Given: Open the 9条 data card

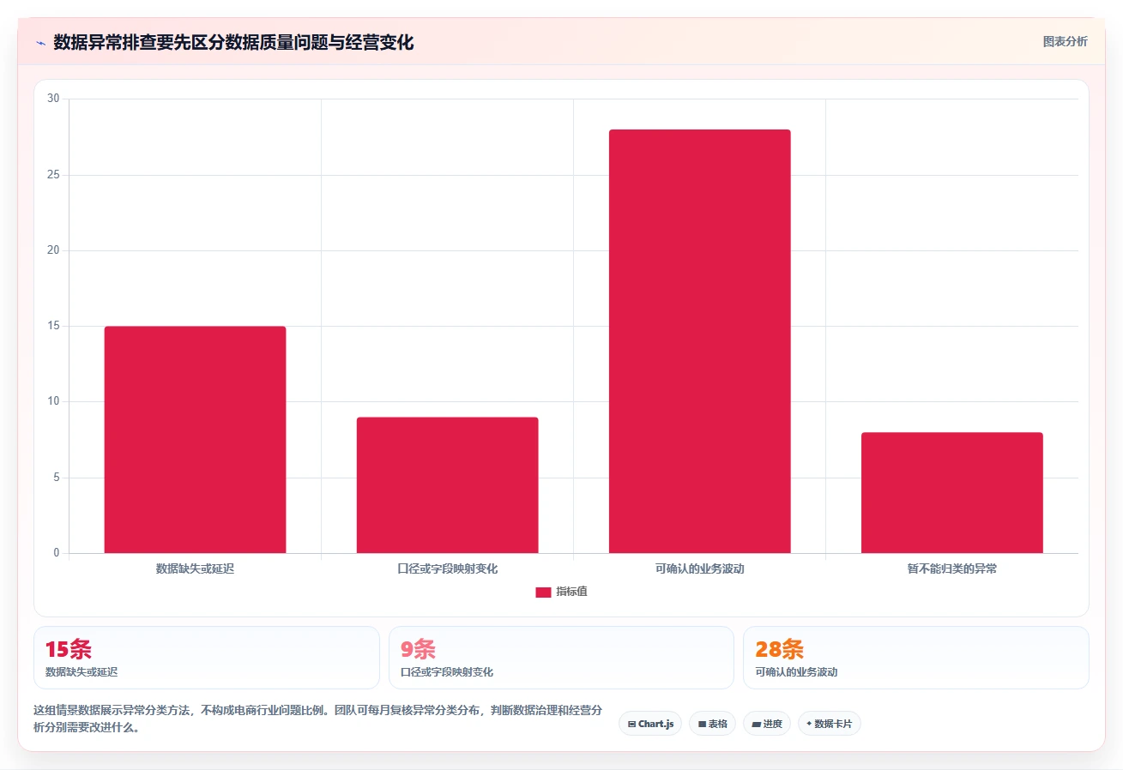Looking at the screenshot, I should (561, 658).
